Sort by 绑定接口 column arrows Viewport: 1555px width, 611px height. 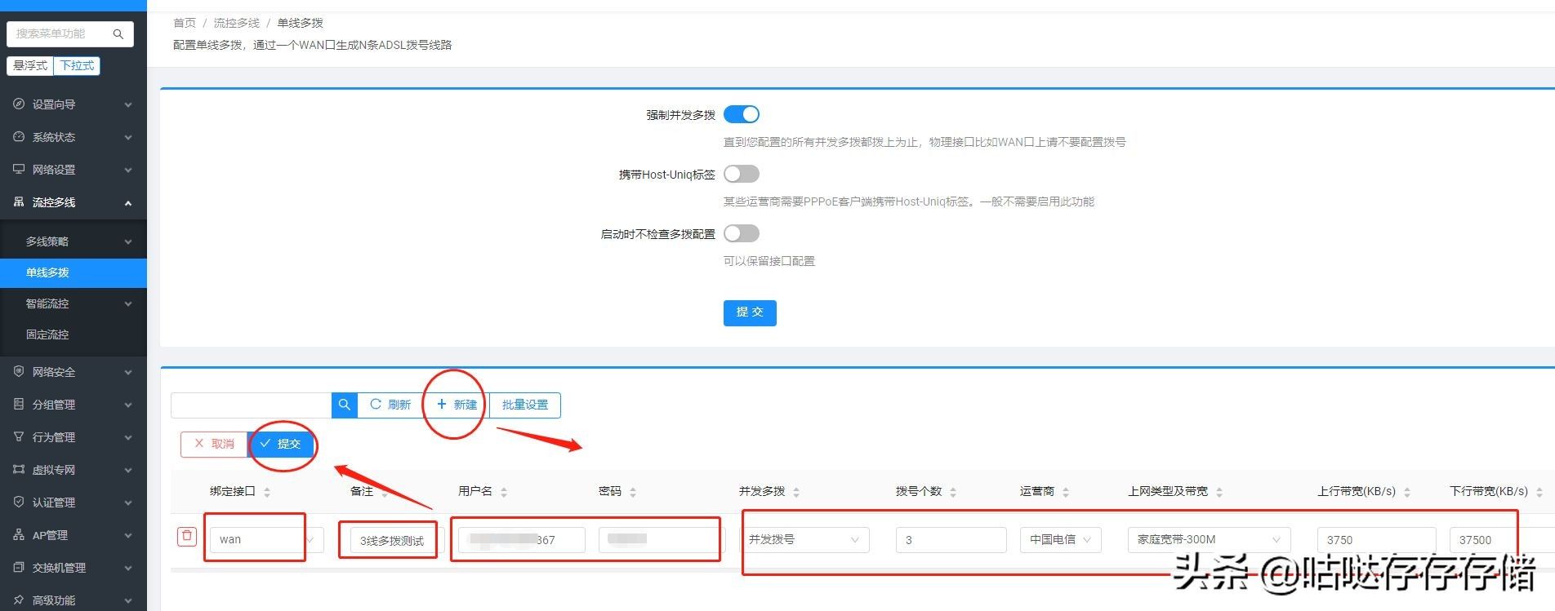click(267, 492)
